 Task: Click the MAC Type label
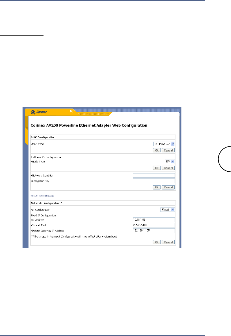37,144
